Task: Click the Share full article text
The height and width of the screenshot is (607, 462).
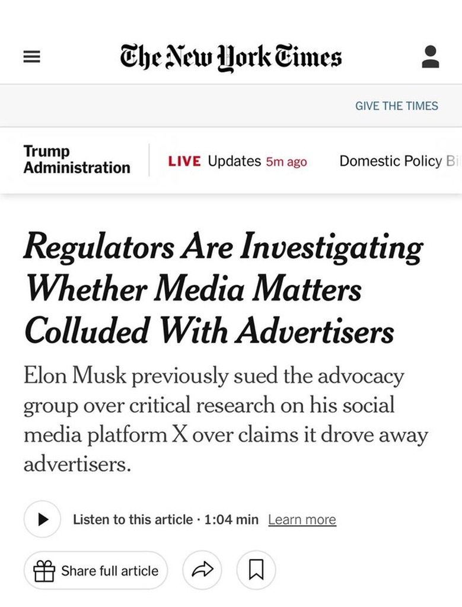Action: pyautogui.click(x=110, y=571)
